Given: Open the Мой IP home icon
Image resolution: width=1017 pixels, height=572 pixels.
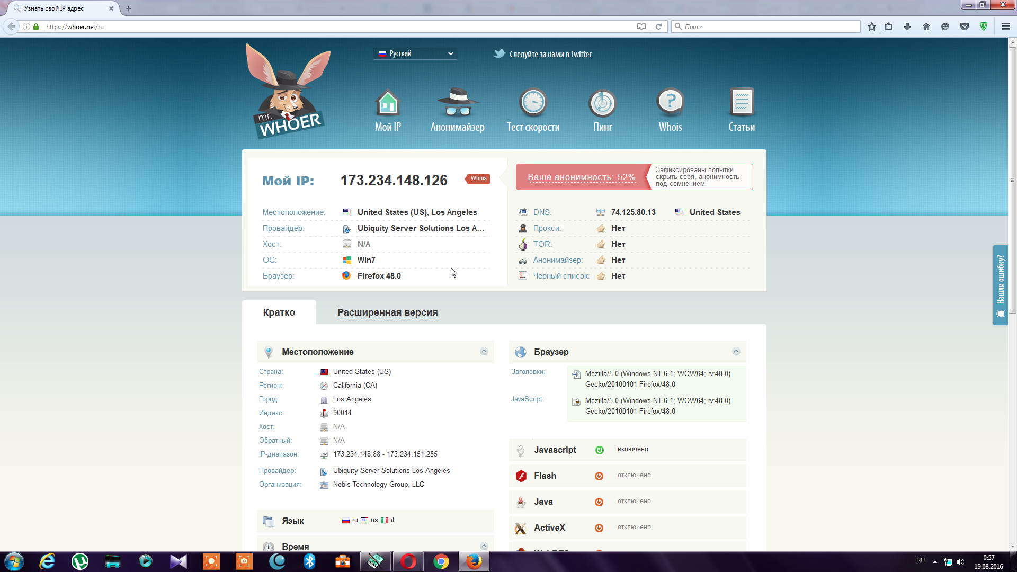Looking at the screenshot, I should [388, 102].
